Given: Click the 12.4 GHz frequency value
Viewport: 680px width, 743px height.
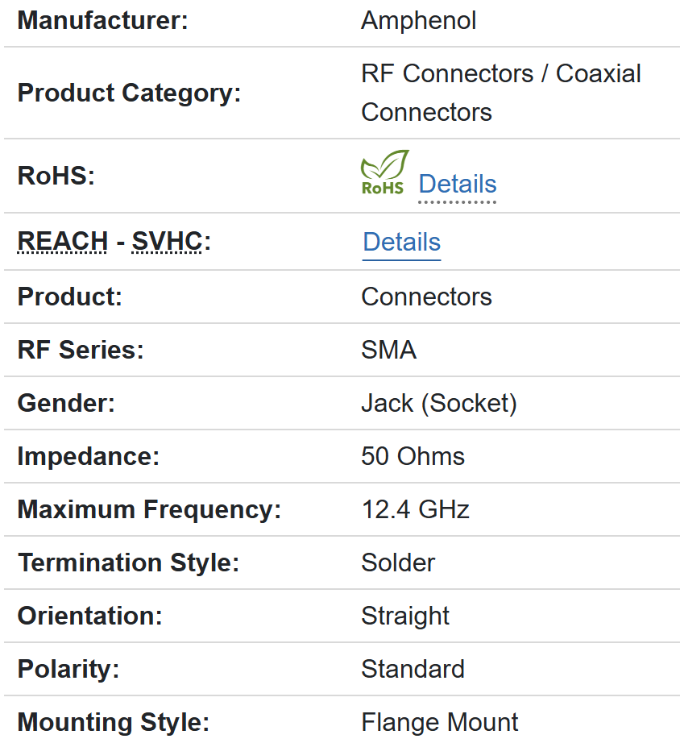Looking at the screenshot, I should point(415,509).
